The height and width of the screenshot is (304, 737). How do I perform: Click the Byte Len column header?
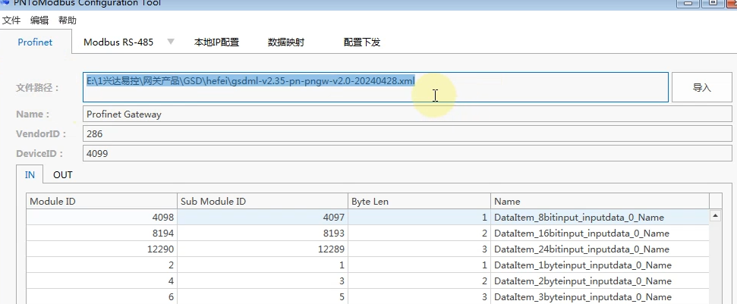419,202
